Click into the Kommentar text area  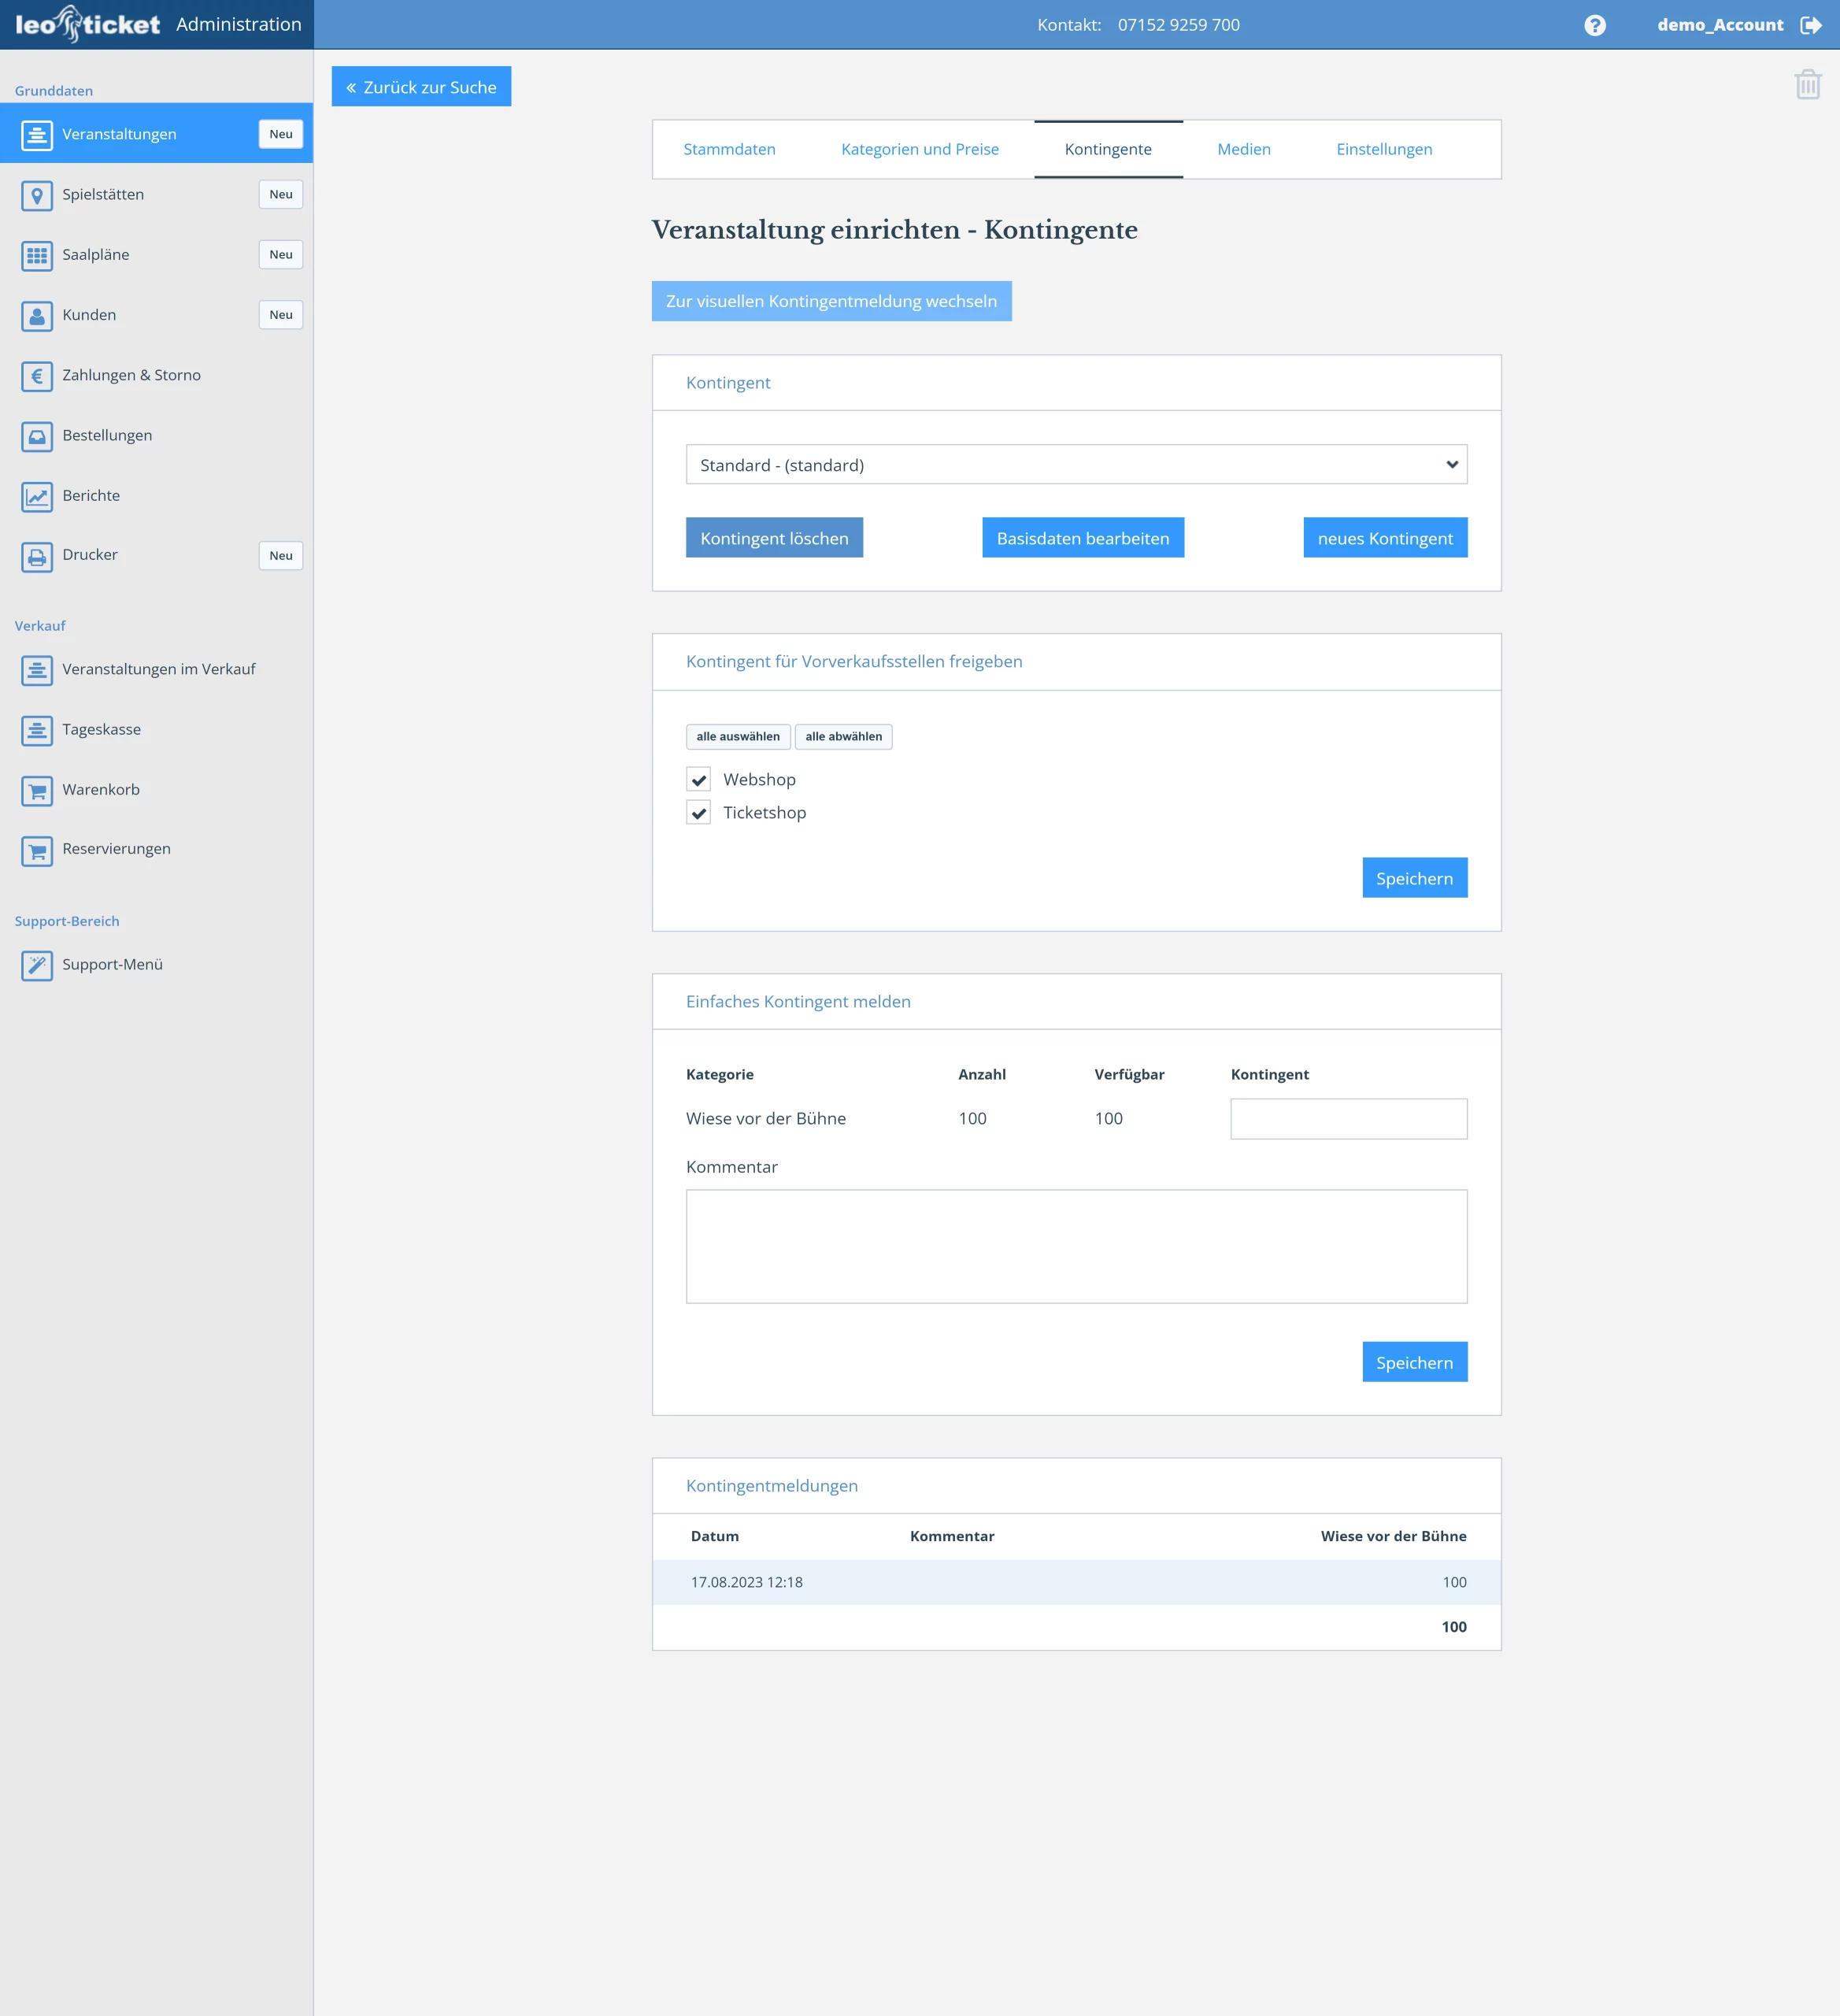1076,1245
